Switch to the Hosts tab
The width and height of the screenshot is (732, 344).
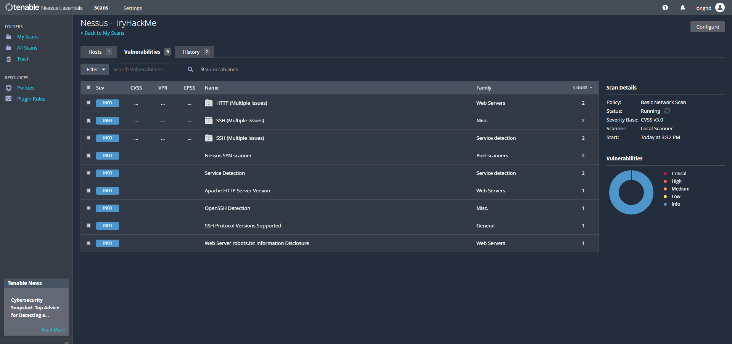pyautogui.click(x=99, y=52)
